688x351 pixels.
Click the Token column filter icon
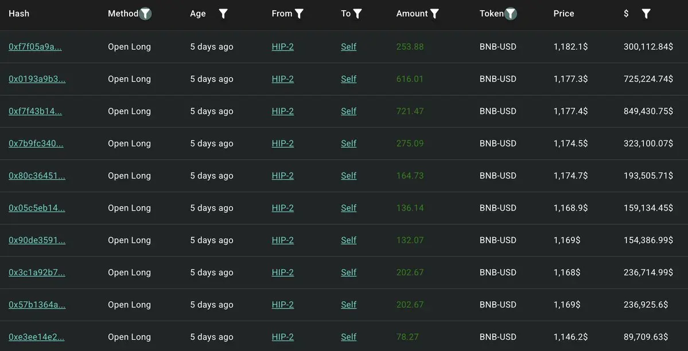tap(510, 14)
